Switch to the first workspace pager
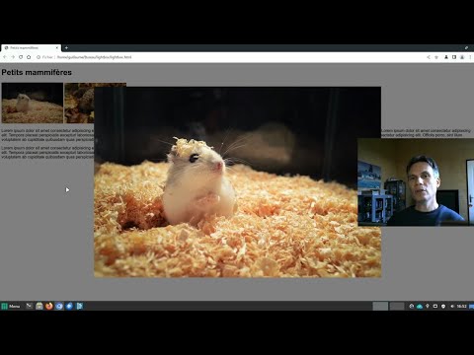 (x=380, y=307)
